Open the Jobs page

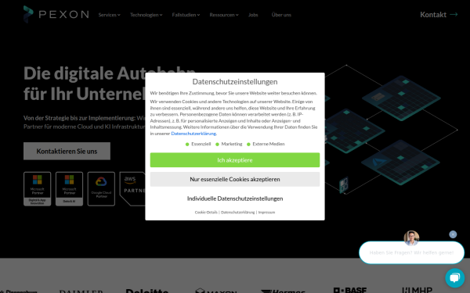[x=253, y=15]
